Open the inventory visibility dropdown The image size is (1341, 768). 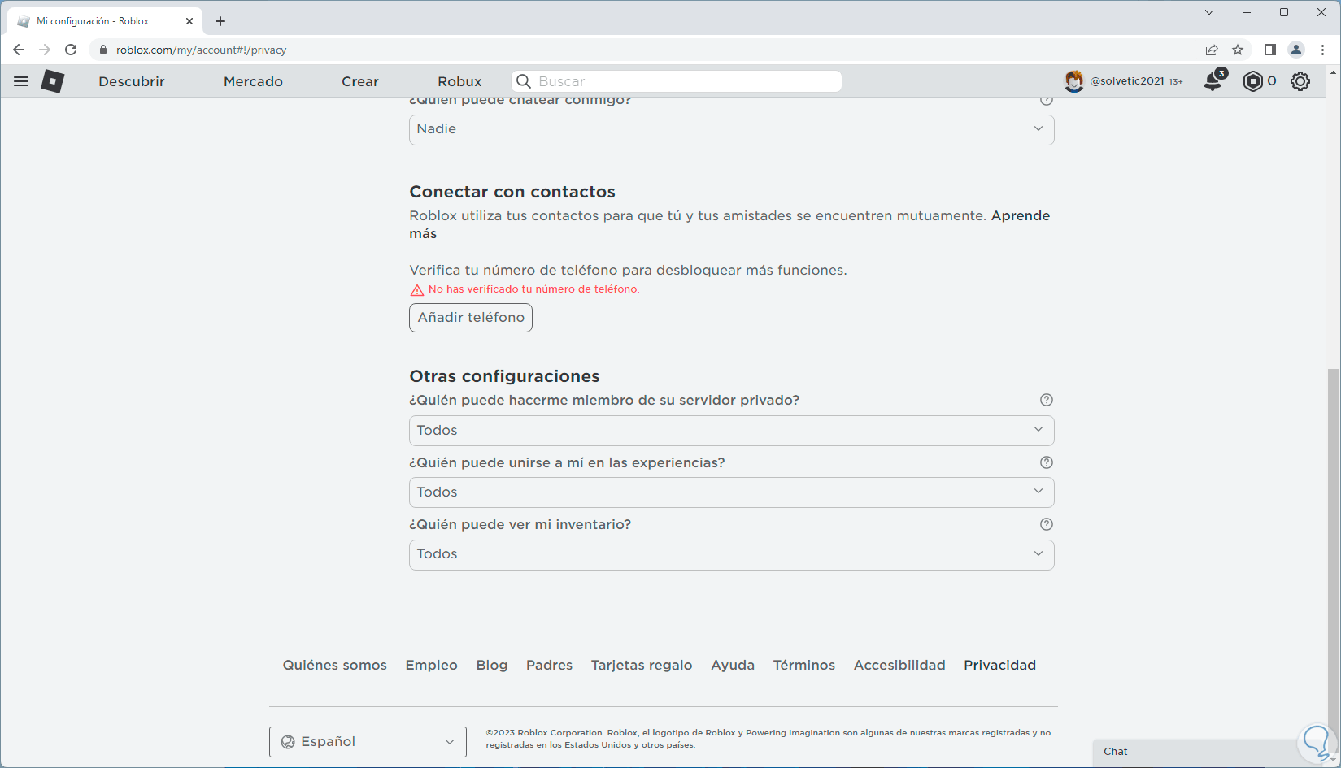tap(731, 554)
